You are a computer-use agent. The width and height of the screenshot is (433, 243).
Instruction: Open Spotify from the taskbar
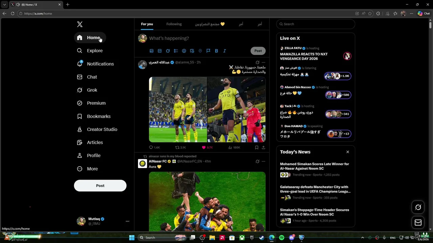pyautogui.click(x=282, y=238)
